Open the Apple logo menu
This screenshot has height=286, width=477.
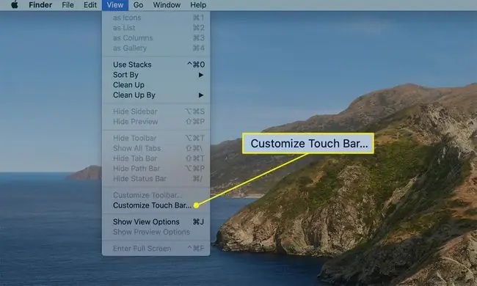pos(14,5)
